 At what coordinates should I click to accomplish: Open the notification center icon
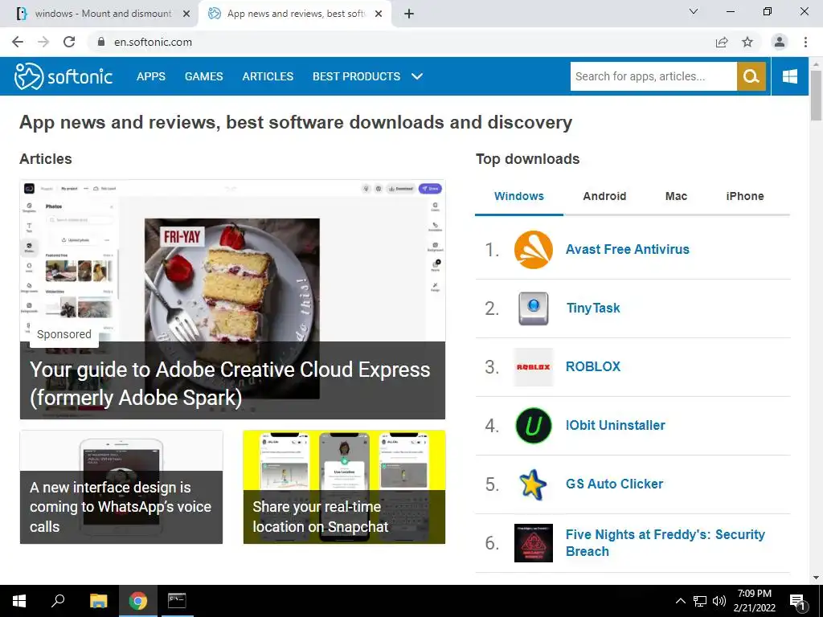click(797, 601)
